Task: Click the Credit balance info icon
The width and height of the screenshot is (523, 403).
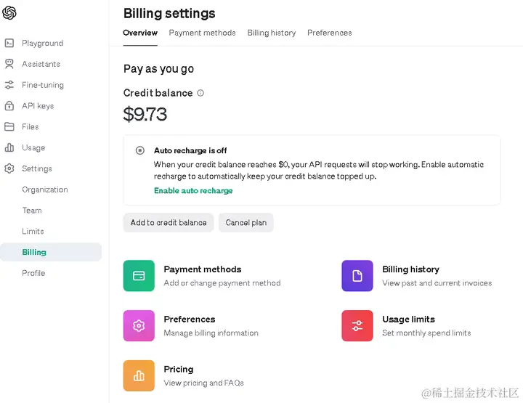Action: pyautogui.click(x=200, y=93)
